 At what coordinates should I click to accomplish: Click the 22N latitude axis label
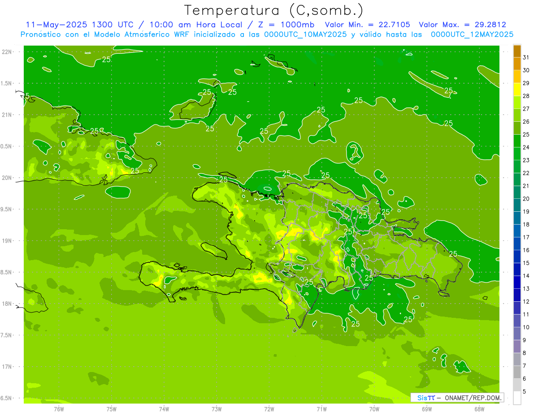(7, 51)
